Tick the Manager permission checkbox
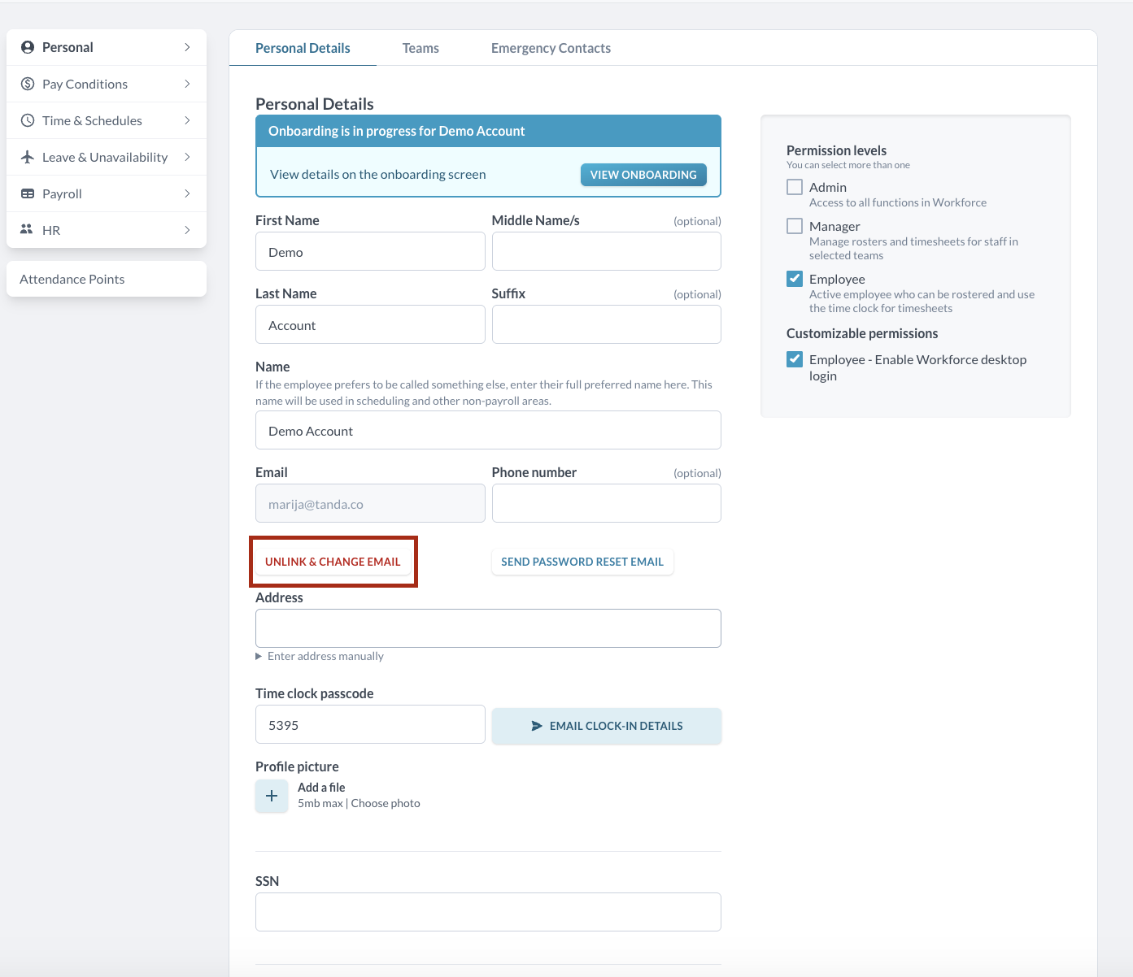This screenshot has width=1133, height=977. [795, 226]
